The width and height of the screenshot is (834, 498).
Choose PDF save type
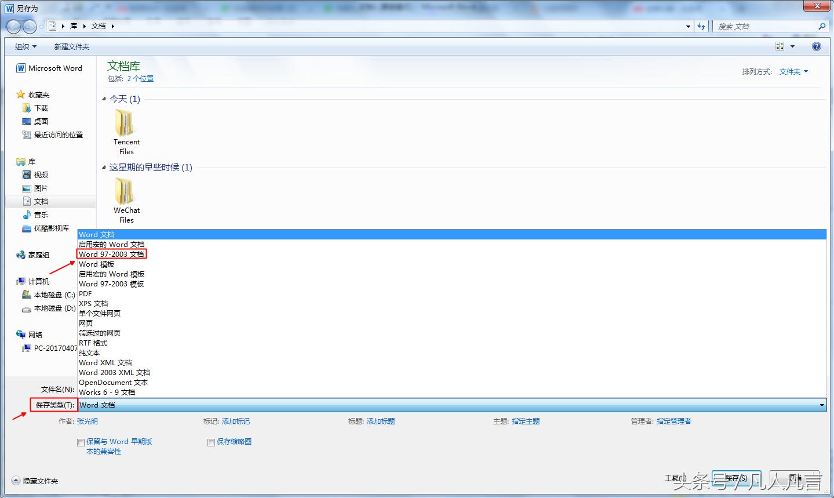(x=452, y=293)
